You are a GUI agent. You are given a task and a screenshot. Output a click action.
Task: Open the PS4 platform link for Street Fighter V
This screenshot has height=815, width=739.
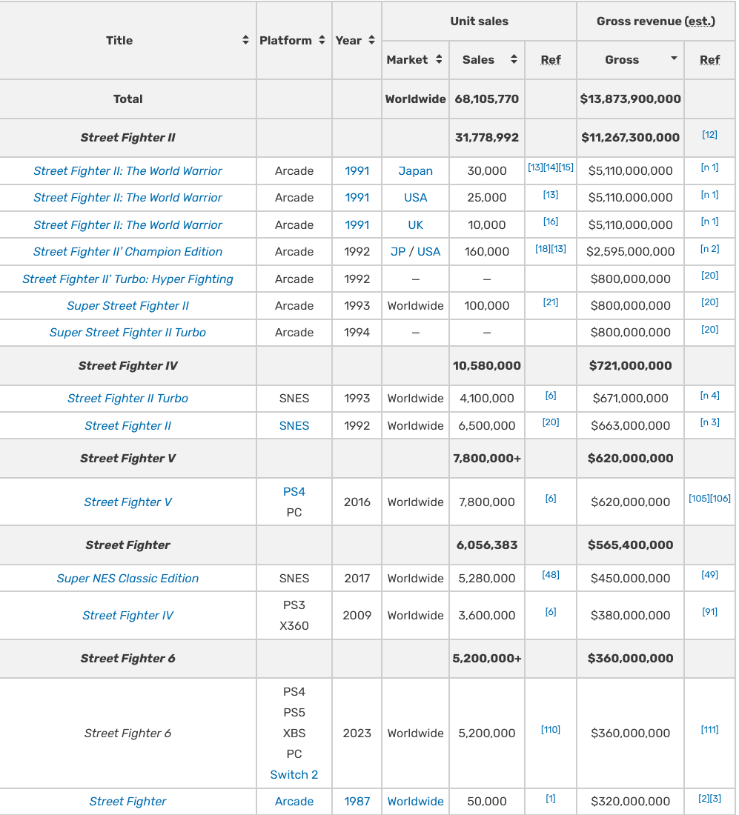tap(294, 492)
